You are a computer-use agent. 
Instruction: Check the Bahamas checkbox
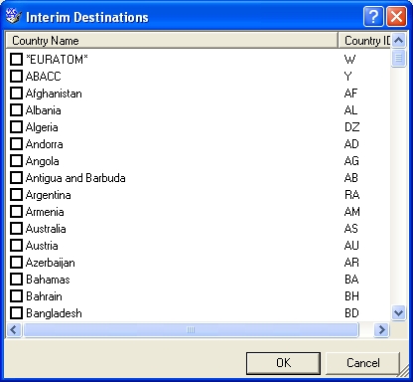tap(16, 280)
